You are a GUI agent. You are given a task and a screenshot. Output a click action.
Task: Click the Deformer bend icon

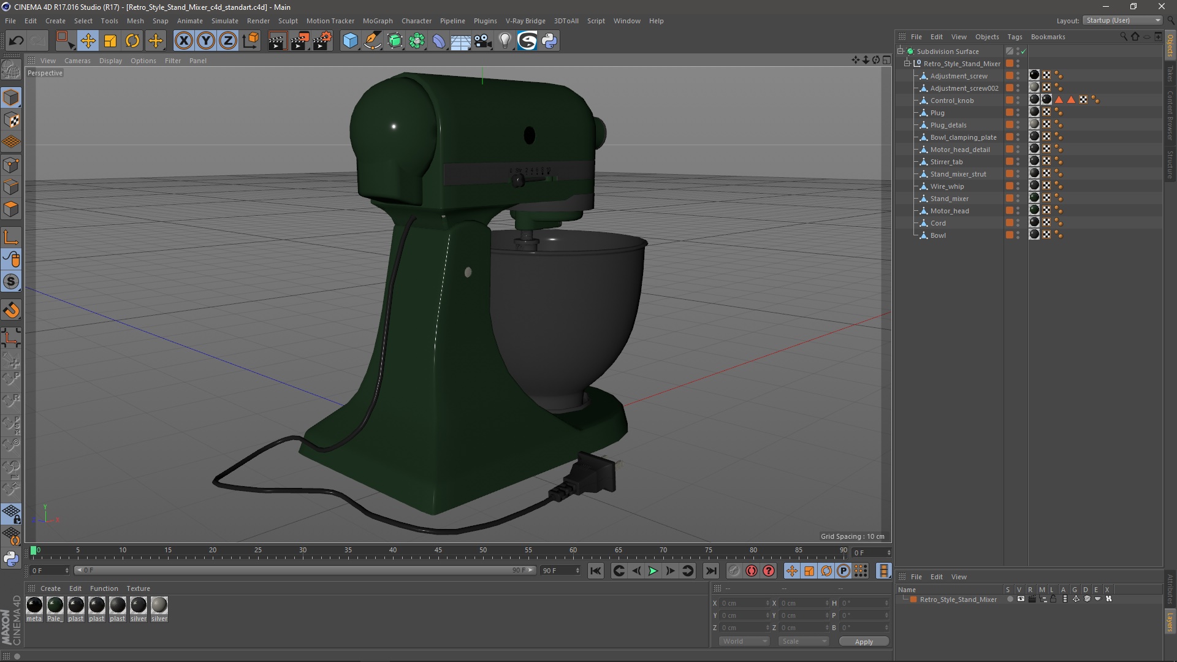tap(439, 41)
